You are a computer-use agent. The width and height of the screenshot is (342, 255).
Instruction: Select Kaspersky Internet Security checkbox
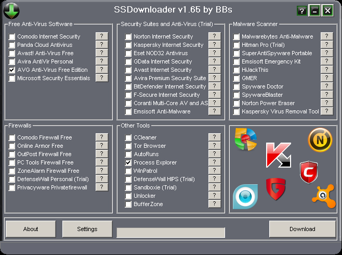pyautogui.click(x=128, y=45)
